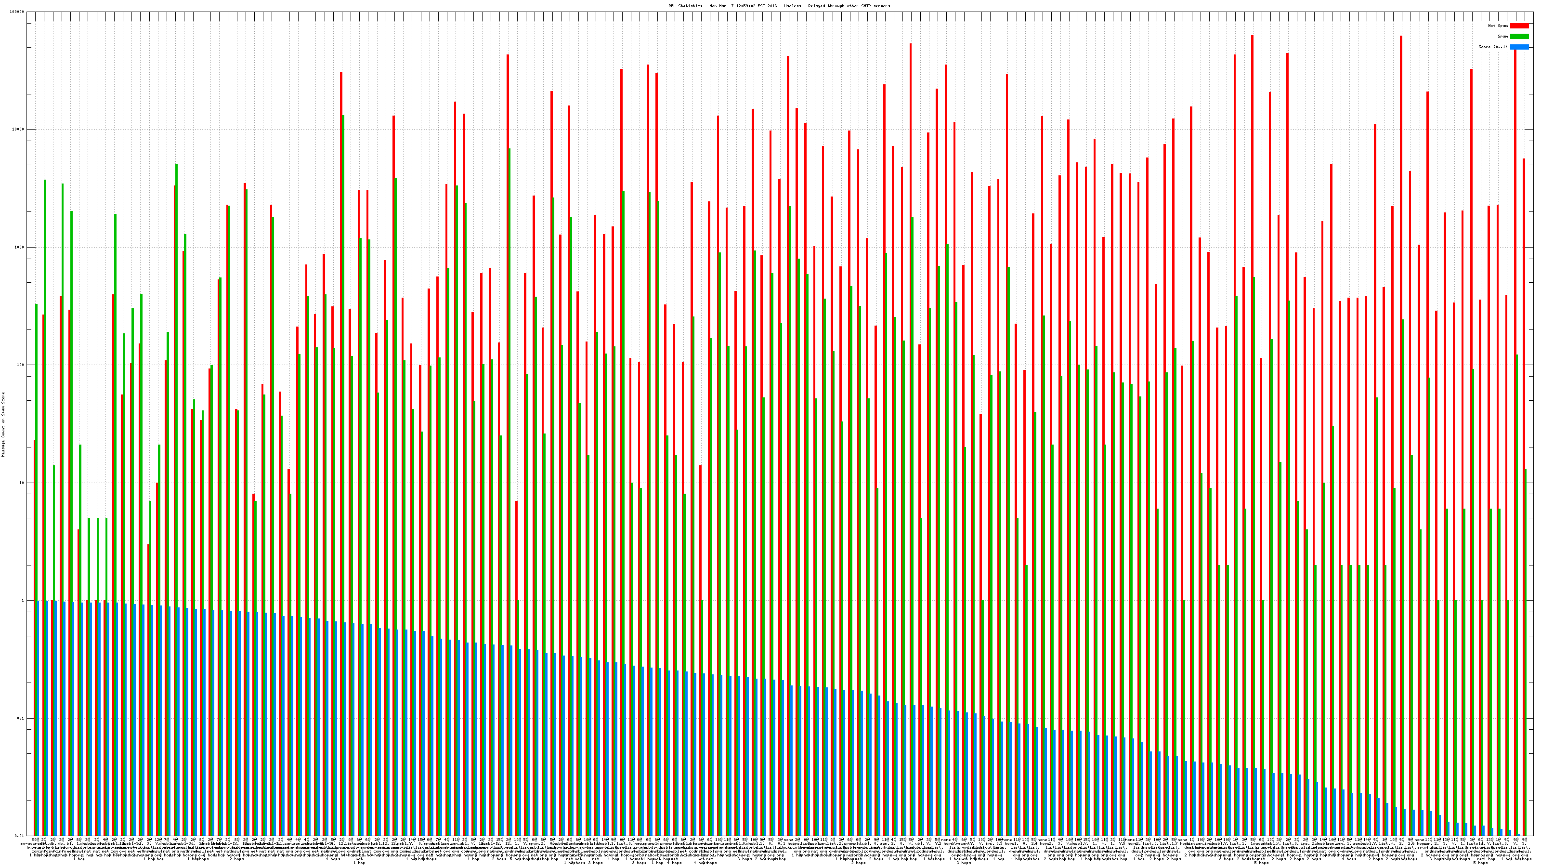
Task: Click the 100 y-axis tick label
Action: 21,365
